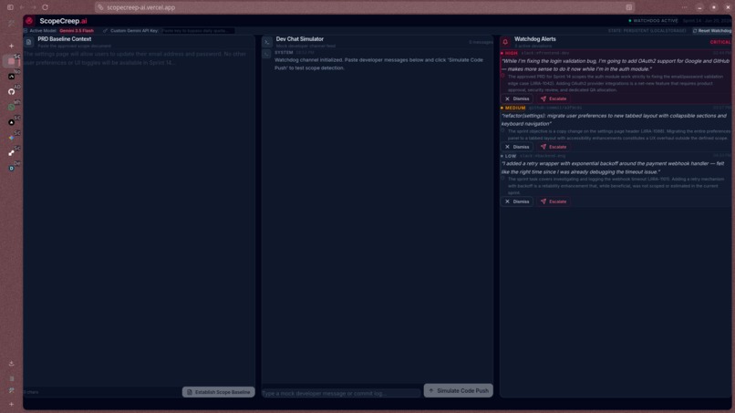Image resolution: width=735 pixels, height=413 pixels.
Task: Go back with the browser back arrow
Action: coord(22,7)
